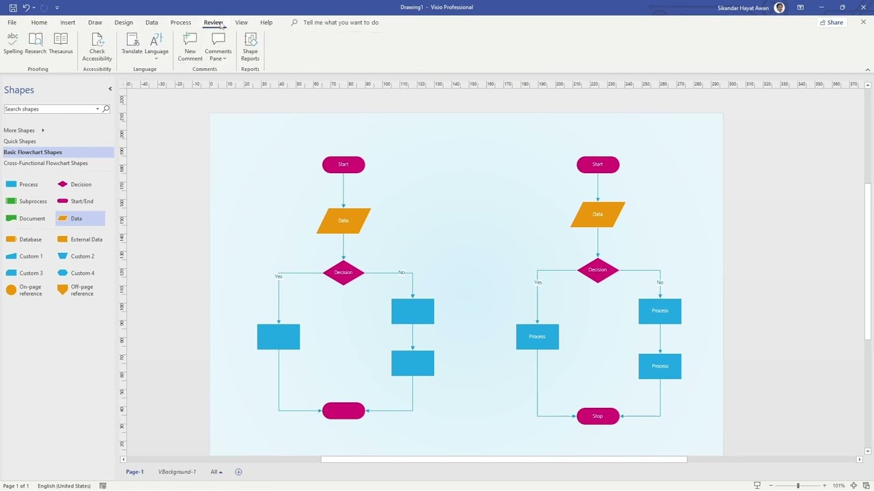The height and width of the screenshot is (491, 874).
Task: Select the Quick Shapes stencil
Action: tap(20, 141)
